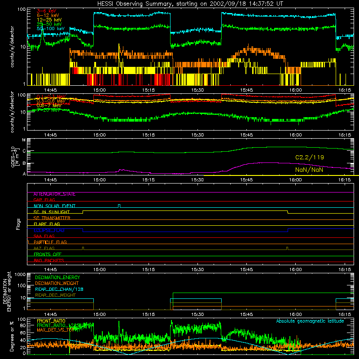The width and height of the screenshot is (359, 359).
Task: Select the A class tick on GOES axis
Action: [x=24, y=174]
